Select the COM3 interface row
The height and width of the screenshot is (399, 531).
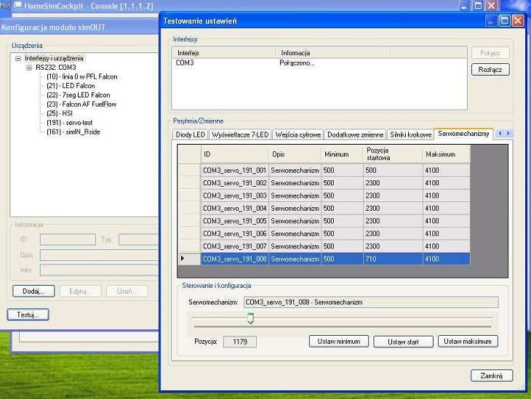pos(186,63)
